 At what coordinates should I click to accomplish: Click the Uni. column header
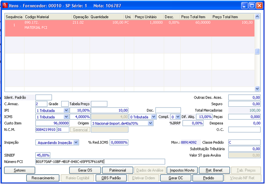click(129, 17)
